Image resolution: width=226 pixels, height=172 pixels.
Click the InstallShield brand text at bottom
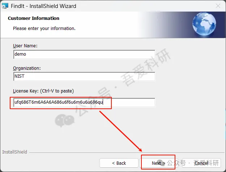[15, 152]
